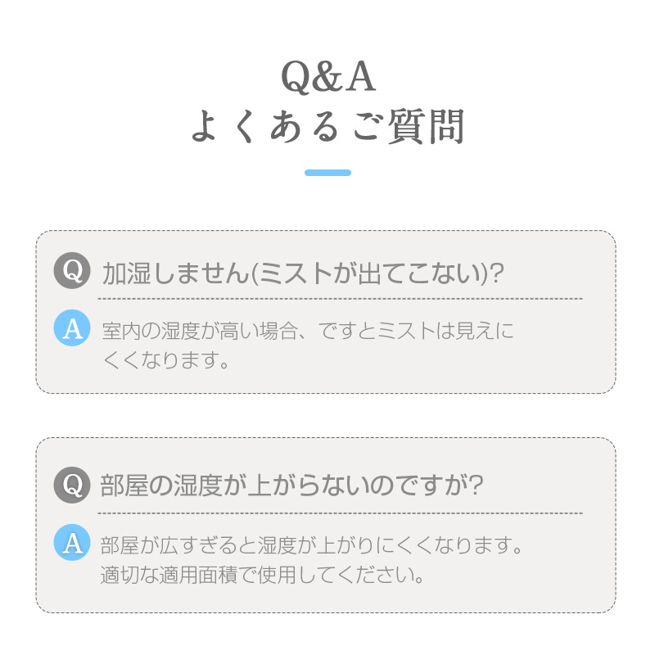Click the blue A icon beside 室内の湿度が高い場合

[71, 328]
